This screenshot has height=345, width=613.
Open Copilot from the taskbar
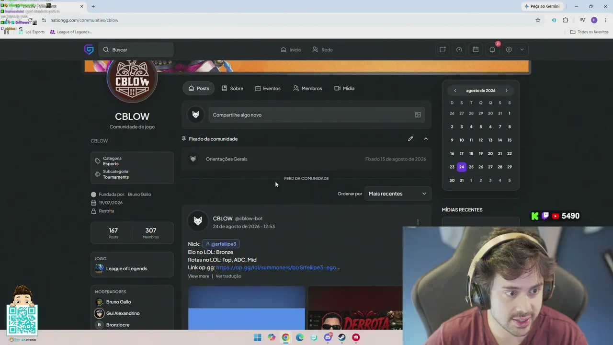click(272, 337)
